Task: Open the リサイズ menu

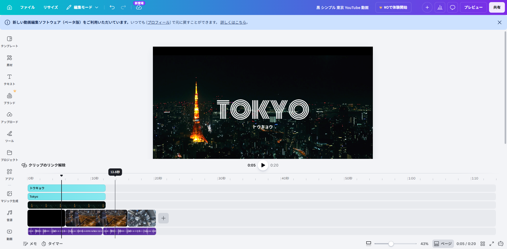Action: 51,7
